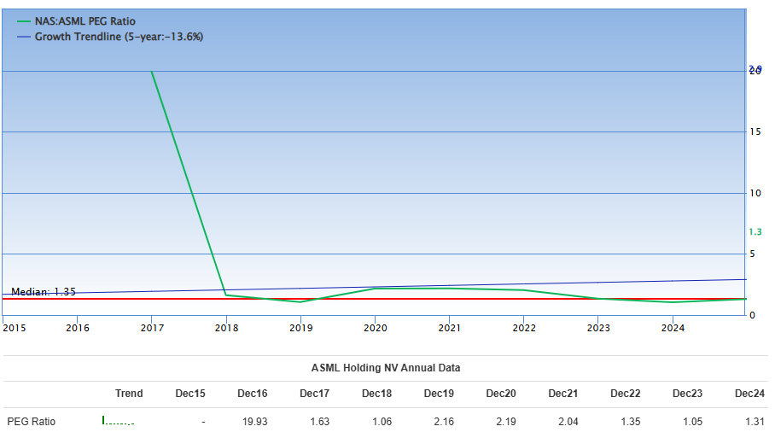Image resolution: width=775 pixels, height=438 pixels.
Task: Select the 2016 x-axis label
Action: (78, 328)
